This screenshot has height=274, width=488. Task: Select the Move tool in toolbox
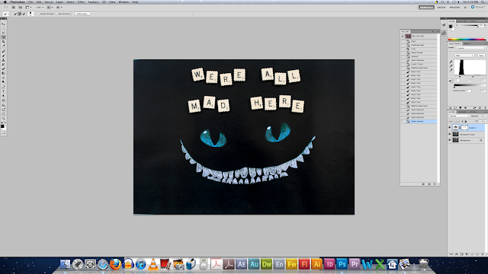(x=3, y=24)
